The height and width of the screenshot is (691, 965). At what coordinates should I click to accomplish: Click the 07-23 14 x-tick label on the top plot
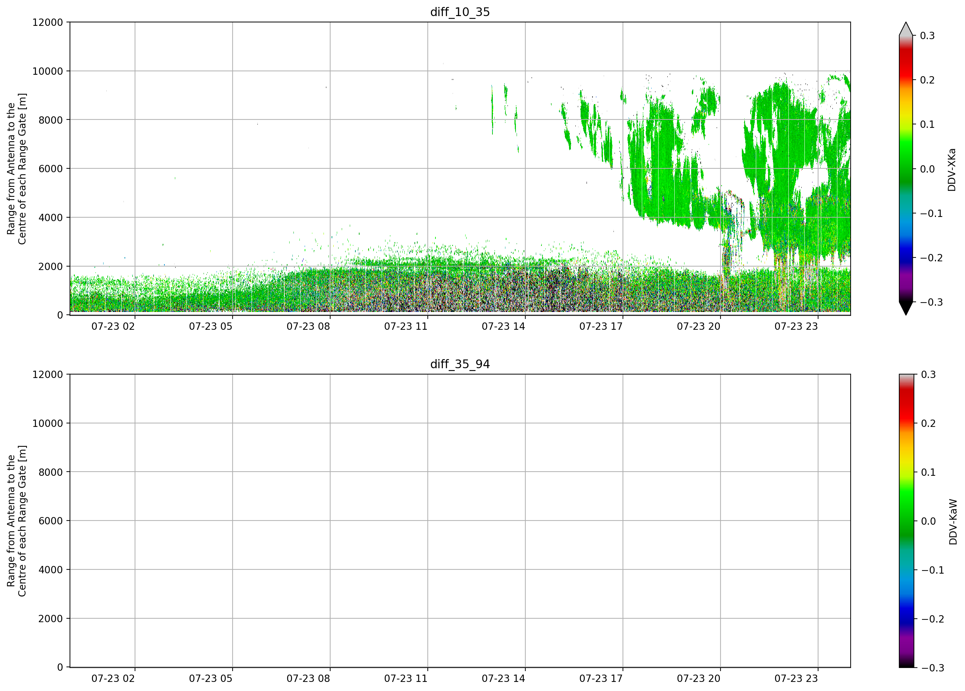503,326
